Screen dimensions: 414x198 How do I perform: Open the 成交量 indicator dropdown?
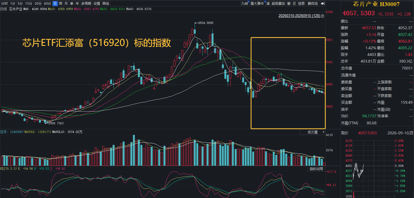point(313,132)
